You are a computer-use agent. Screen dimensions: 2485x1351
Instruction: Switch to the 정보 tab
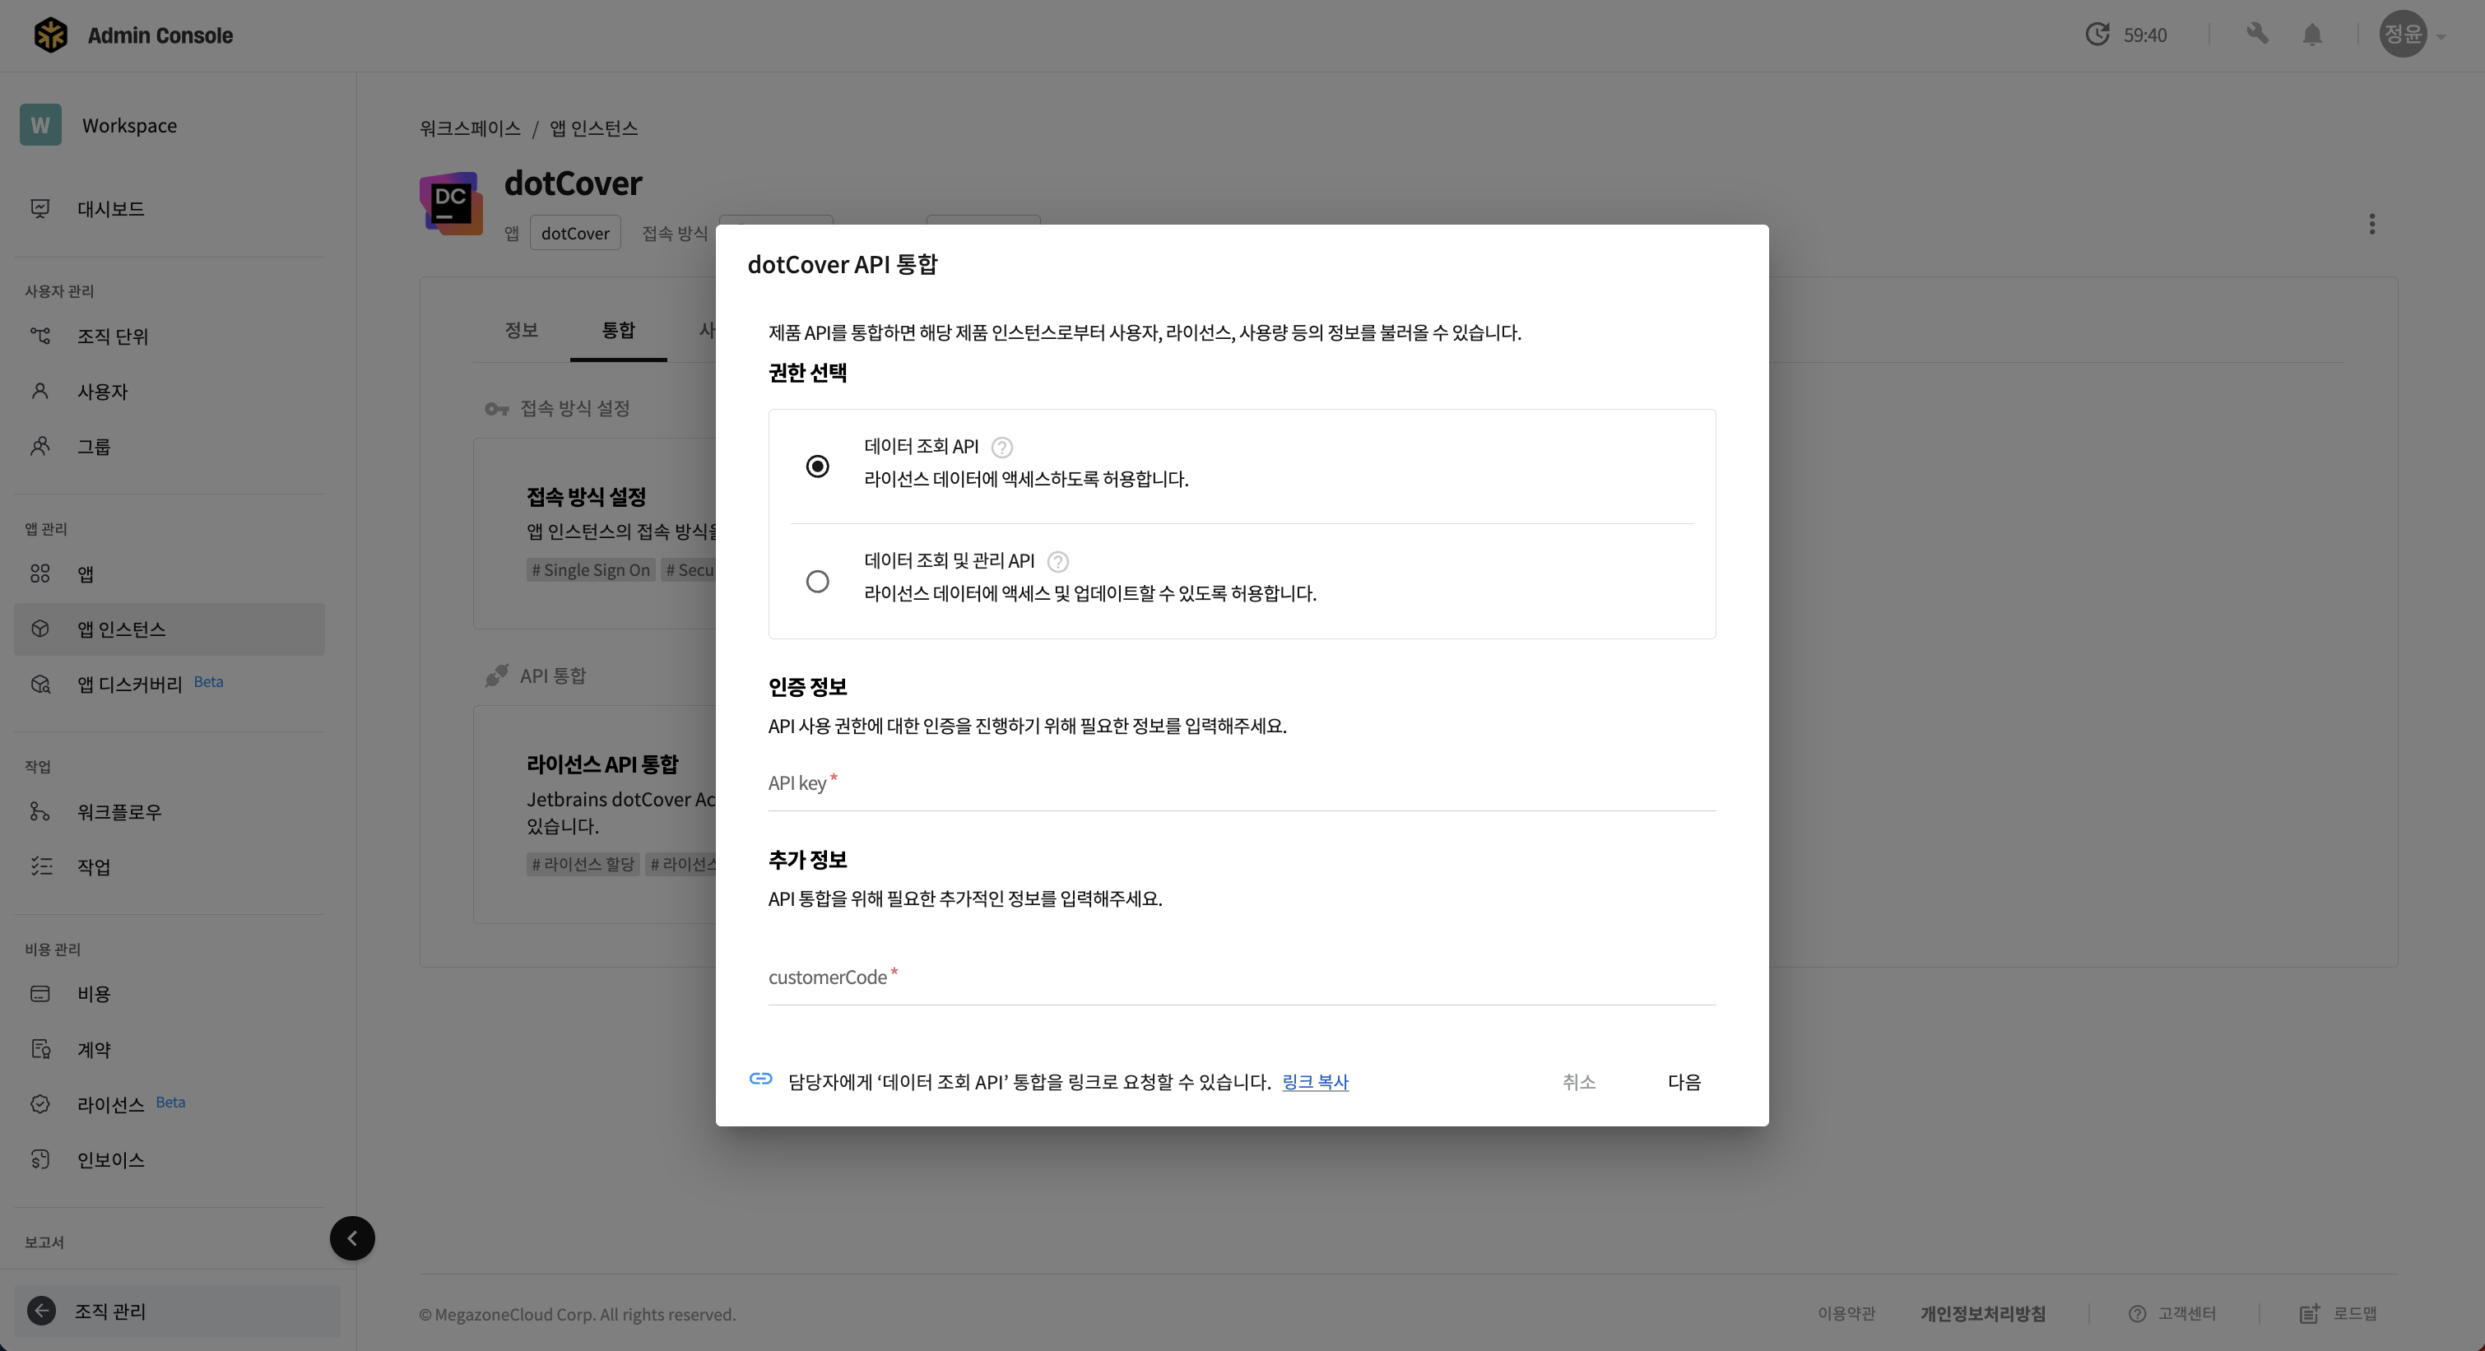(x=521, y=330)
